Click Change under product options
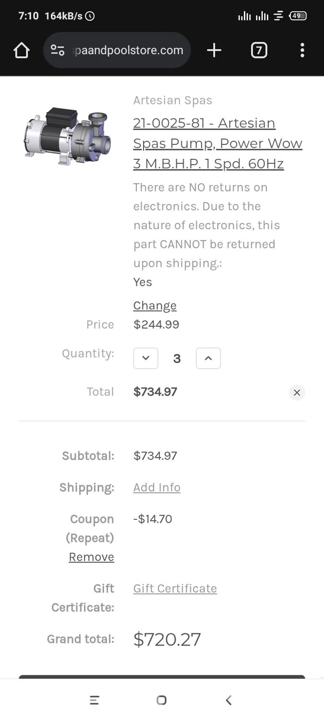Screen dimensions: 324x722 click(155, 306)
